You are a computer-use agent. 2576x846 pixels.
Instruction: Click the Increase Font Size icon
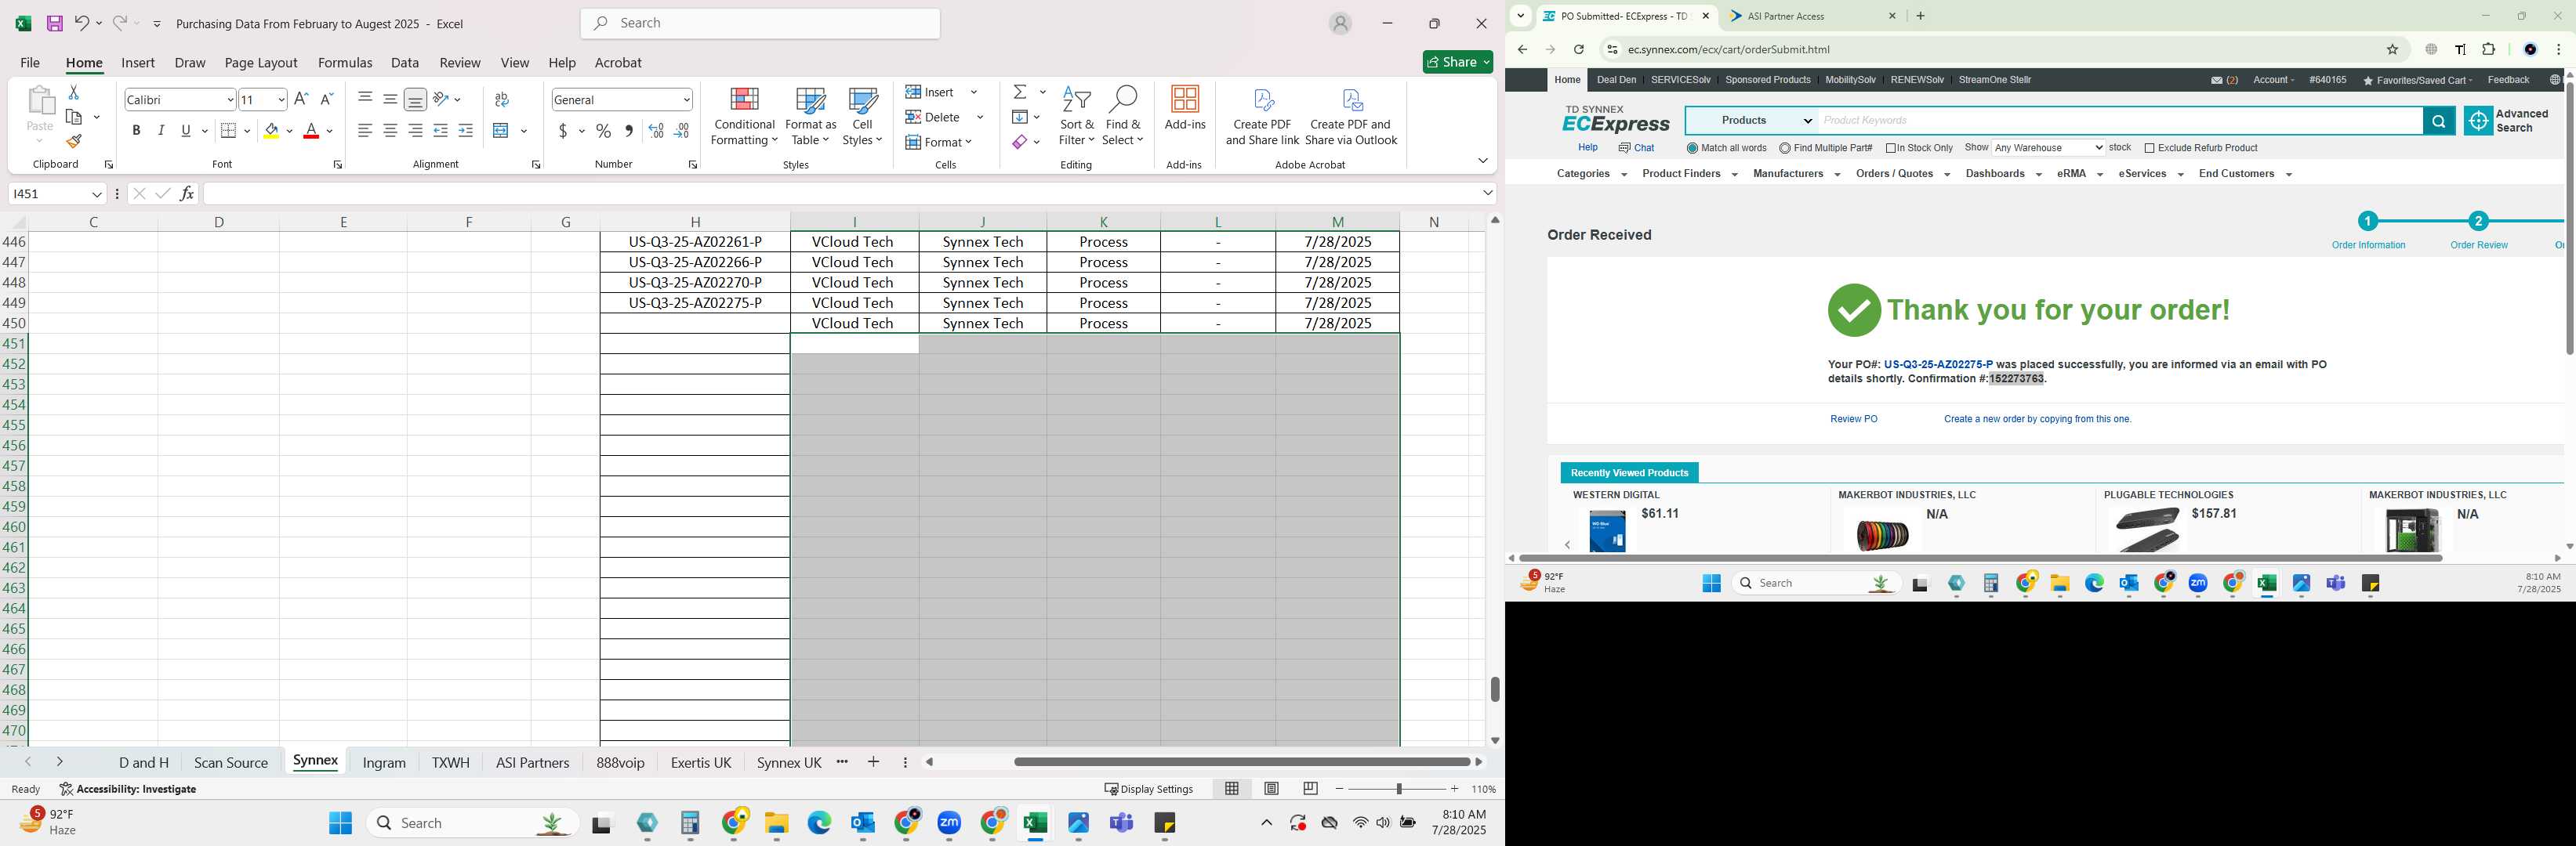(x=301, y=99)
